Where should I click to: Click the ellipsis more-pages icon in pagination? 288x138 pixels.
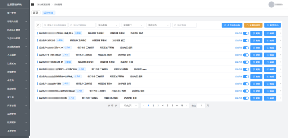(x=177, y=106)
